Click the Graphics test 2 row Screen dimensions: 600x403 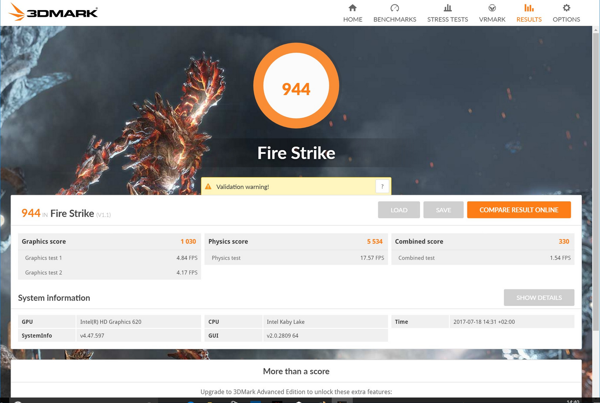coord(109,272)
